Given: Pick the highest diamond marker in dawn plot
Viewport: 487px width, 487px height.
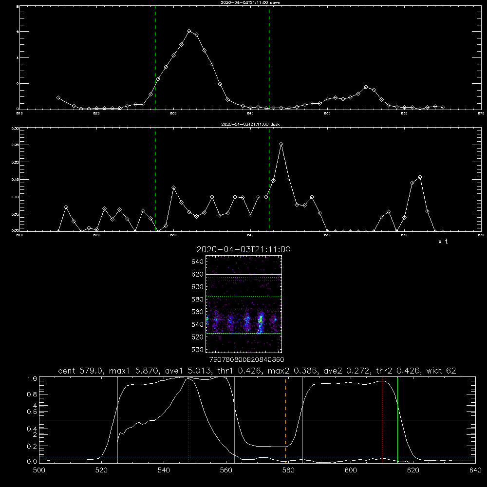Looking at the screenshot, I should (189, 31).
